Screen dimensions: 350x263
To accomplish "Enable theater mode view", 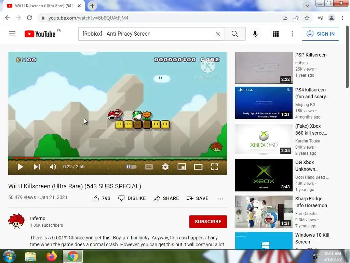I will pos(198,167).
